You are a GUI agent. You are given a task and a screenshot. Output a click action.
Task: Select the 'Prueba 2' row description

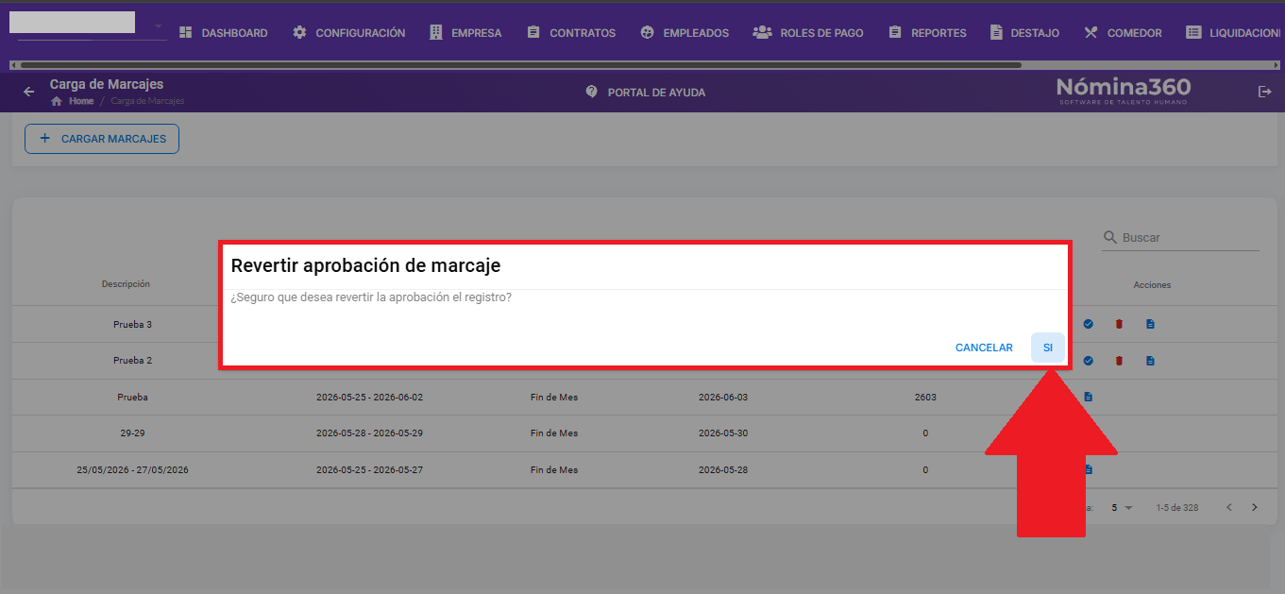pos(132,361)
